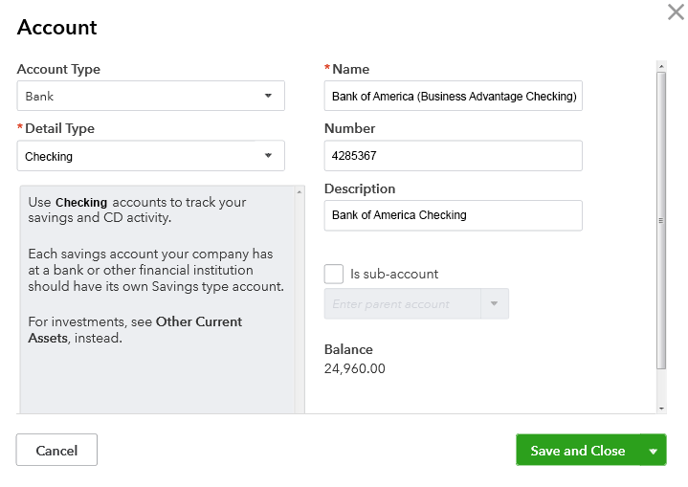Viewport: 688px width, 487px height.
Task: Click the bold Other Current Assets text
Action: coord(135,330)
